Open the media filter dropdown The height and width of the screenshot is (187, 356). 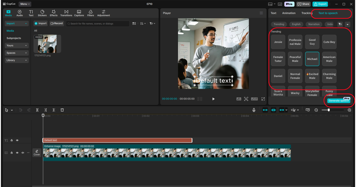(152, 24)
